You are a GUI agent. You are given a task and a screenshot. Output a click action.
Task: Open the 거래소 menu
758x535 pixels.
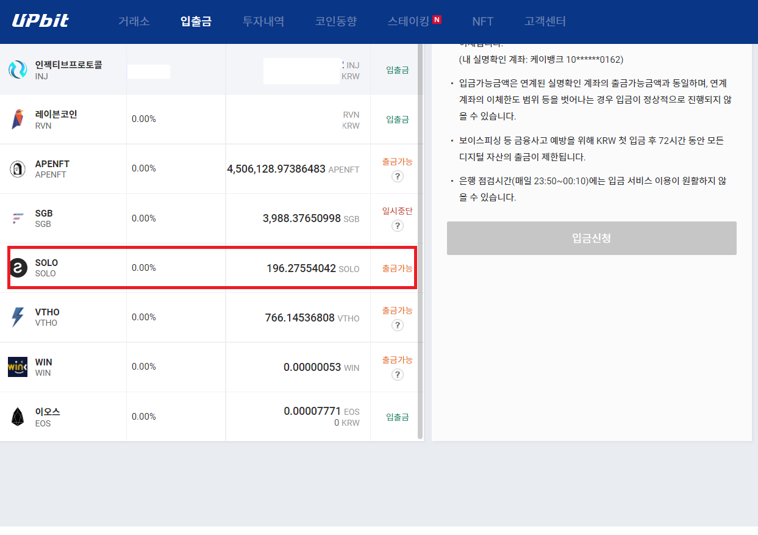[x=134, y=21]
